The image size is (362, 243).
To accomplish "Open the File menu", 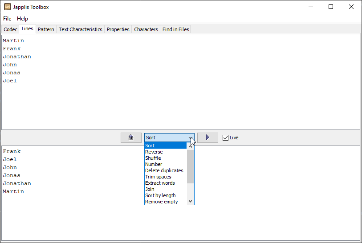I will click(7, 19).
